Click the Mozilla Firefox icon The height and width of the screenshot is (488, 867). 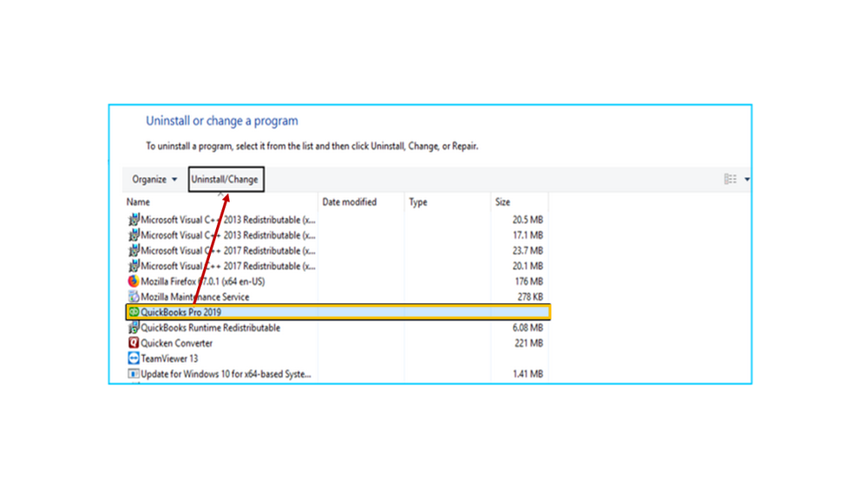pos(134,281)
